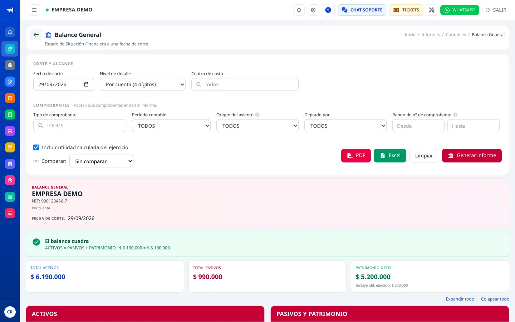Open TICKETS button in header
This screenshot has height=322, width=515.
tap(406, 10)
